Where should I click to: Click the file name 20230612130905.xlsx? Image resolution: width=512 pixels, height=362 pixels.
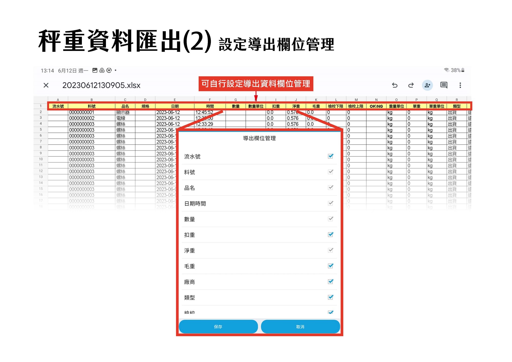point(101,85)
